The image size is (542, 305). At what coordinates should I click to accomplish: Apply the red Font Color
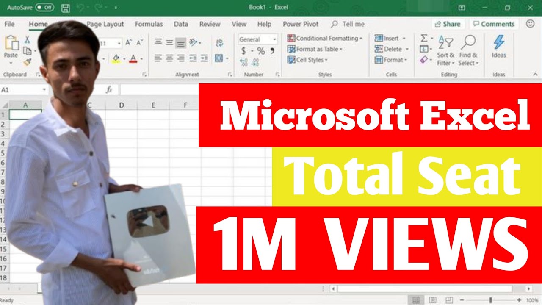(x=133, y=58)
